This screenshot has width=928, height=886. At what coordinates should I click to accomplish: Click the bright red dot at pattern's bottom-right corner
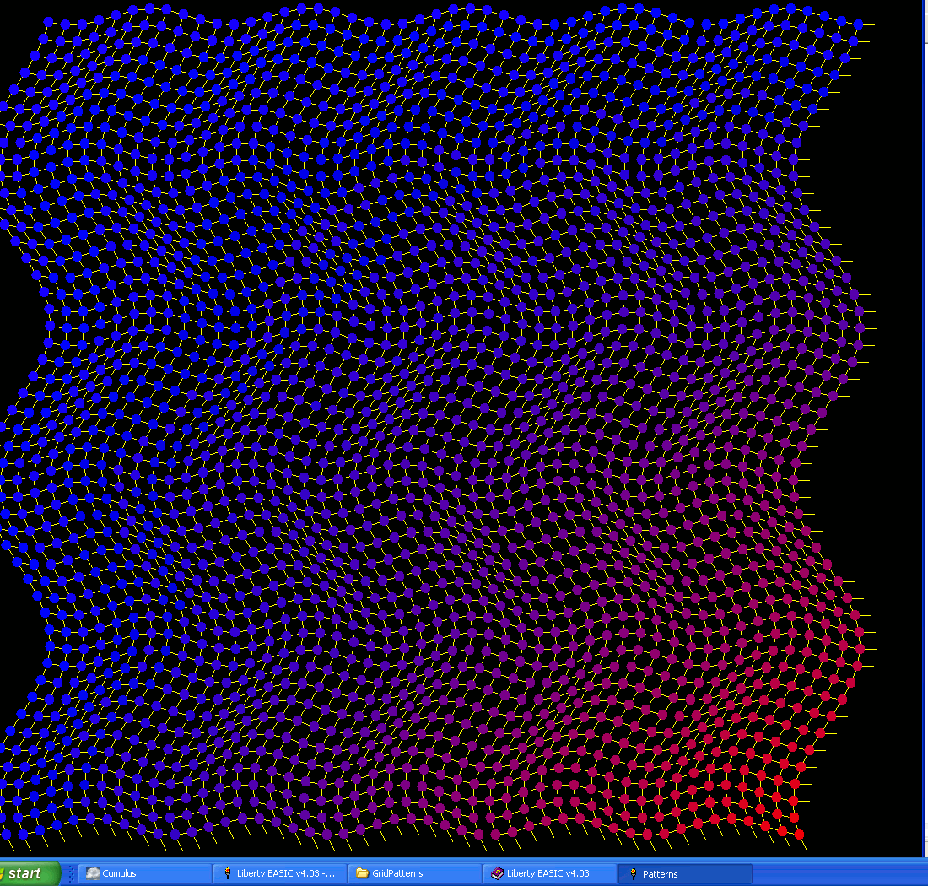click(800, 835)
